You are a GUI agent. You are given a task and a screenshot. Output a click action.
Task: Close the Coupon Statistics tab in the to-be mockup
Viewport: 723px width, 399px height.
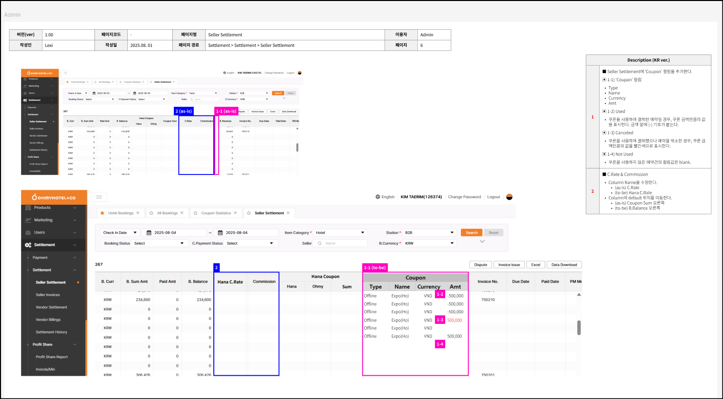(x=235, y=213)
